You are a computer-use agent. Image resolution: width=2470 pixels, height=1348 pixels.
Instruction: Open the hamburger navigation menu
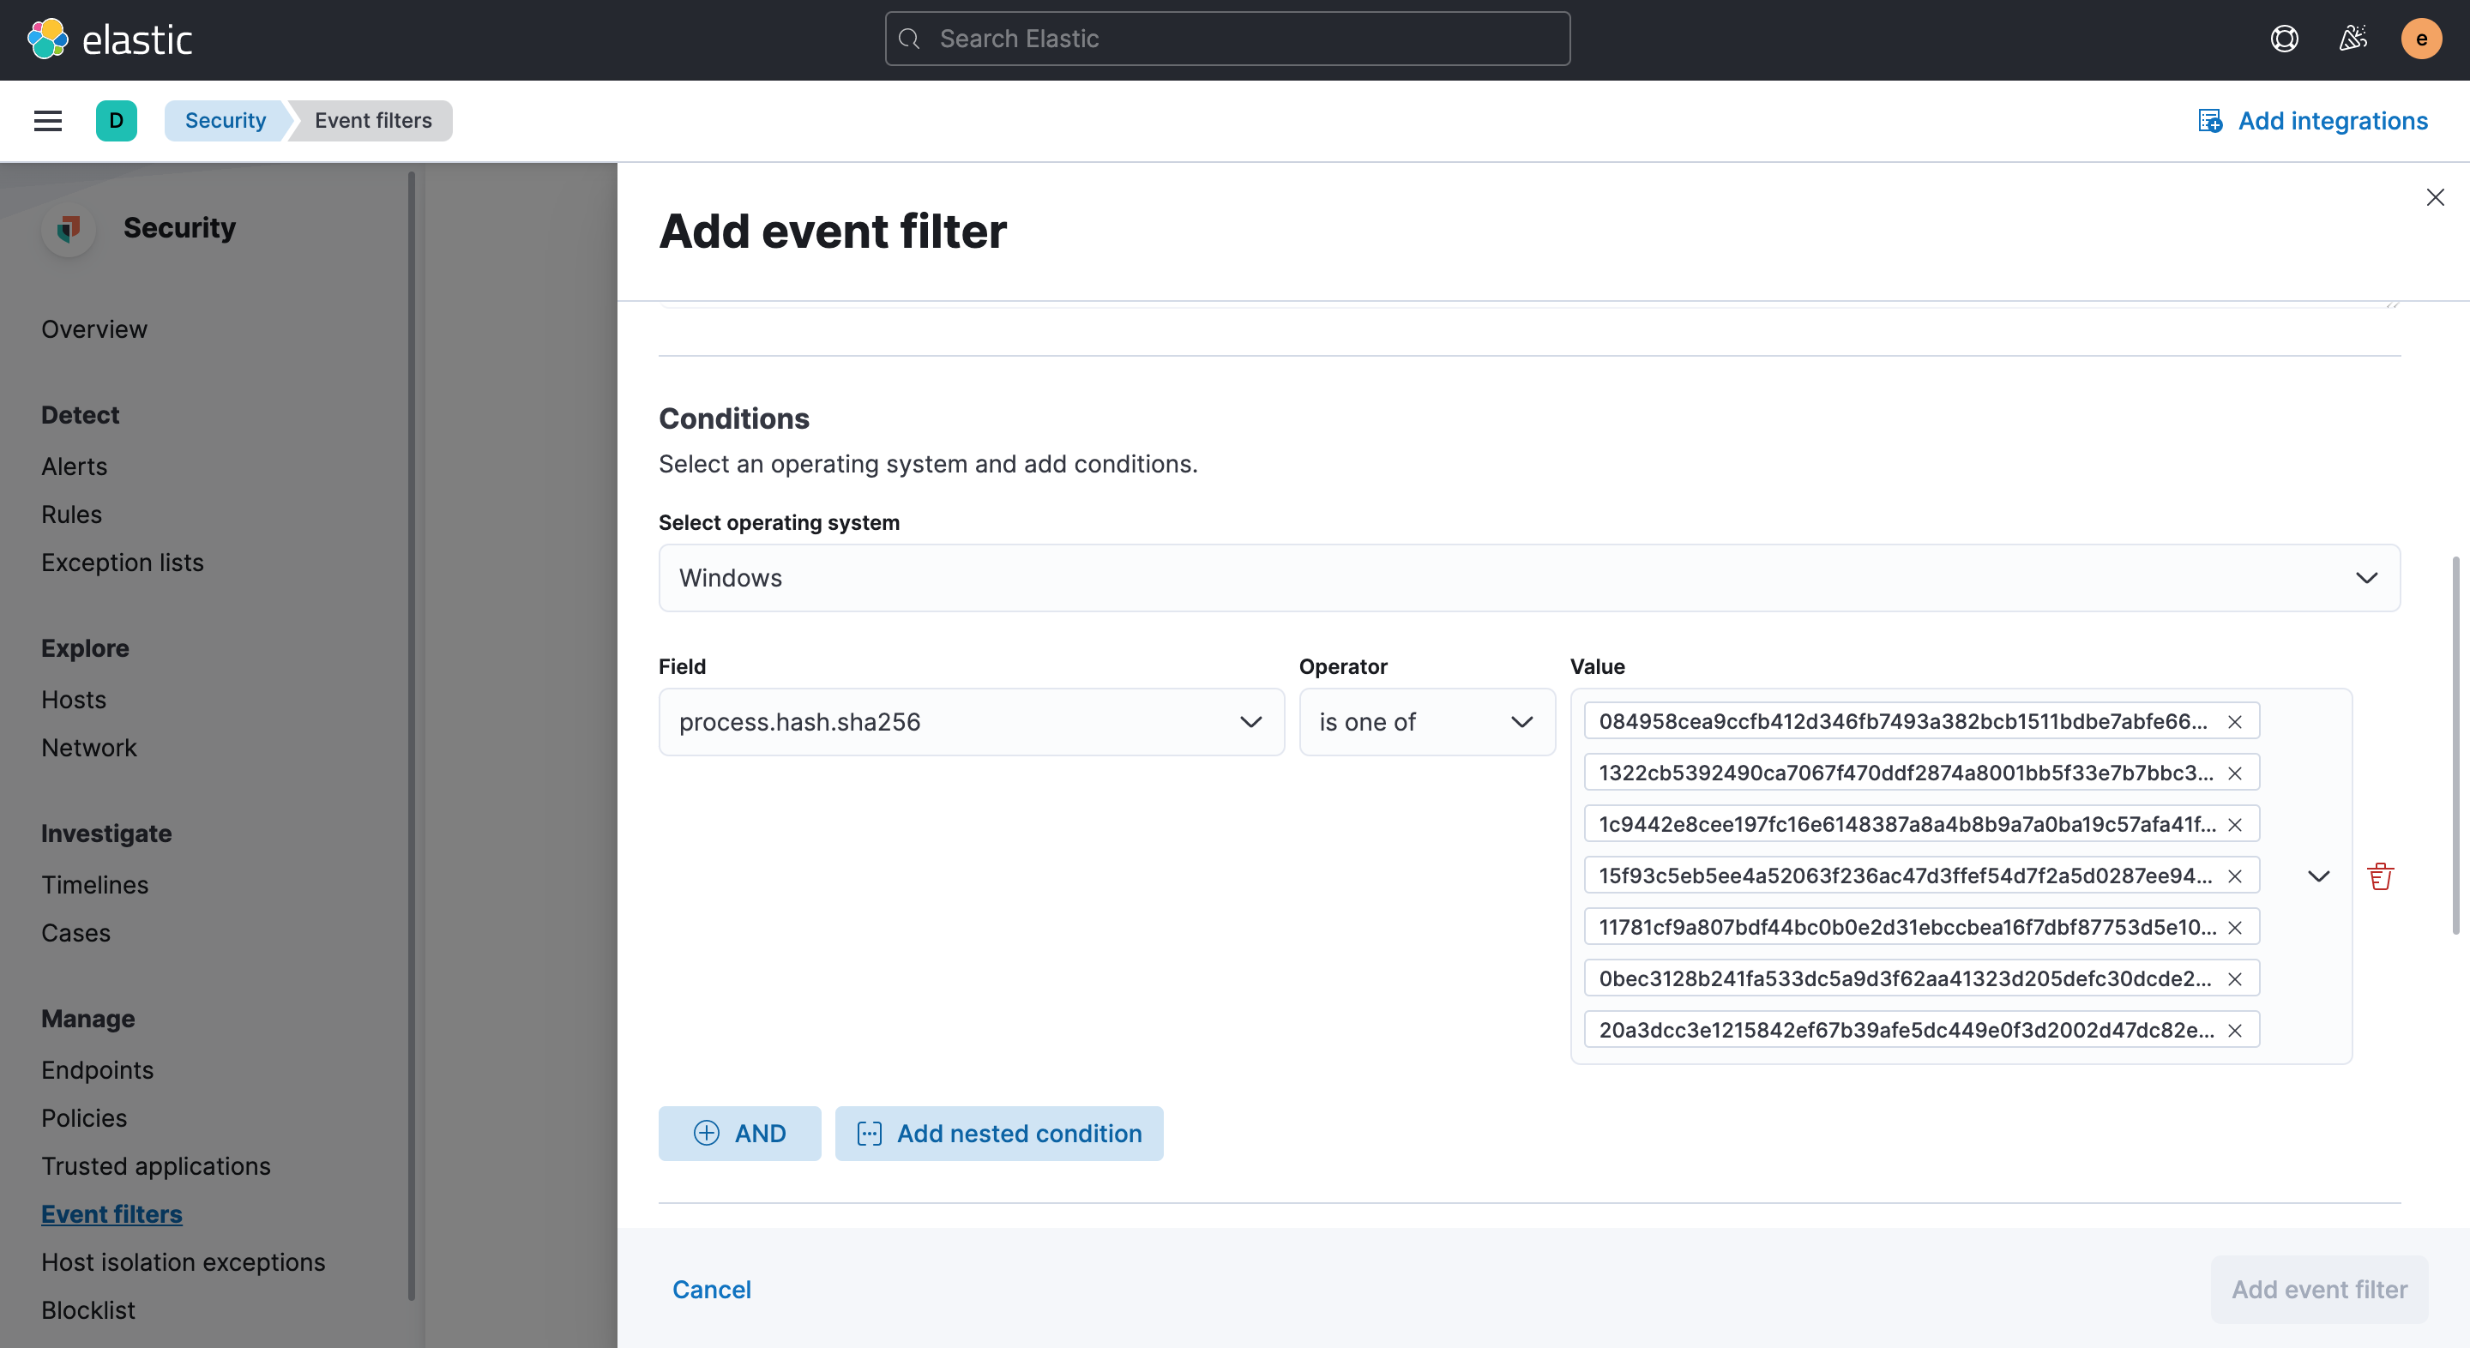48,121
